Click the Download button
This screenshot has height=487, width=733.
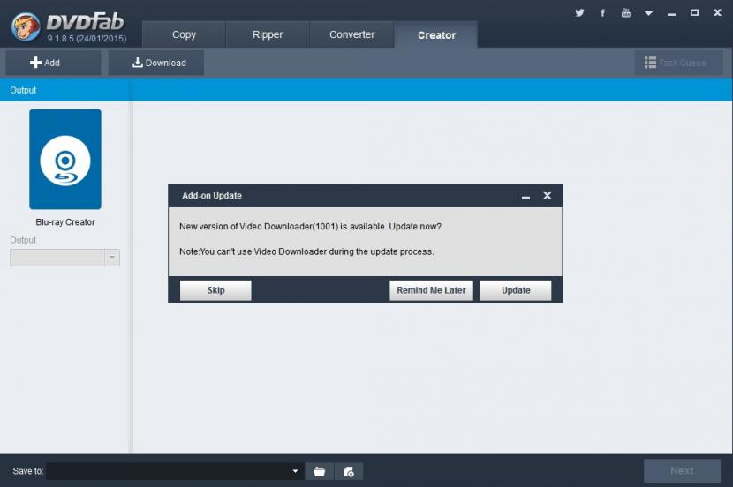point(156,63)
